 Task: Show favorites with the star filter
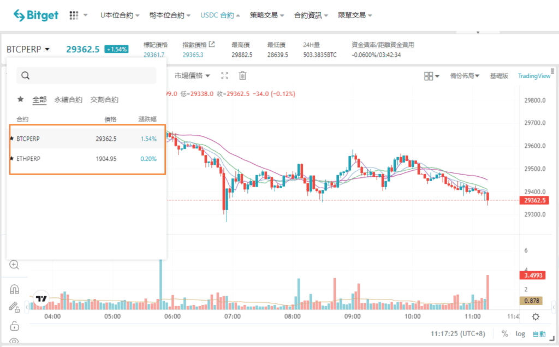[x=21, y=99]
